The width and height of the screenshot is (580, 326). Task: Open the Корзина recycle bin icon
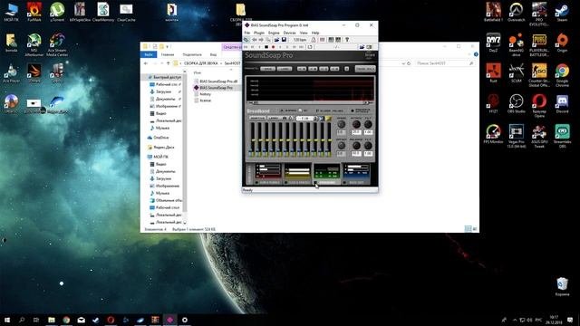562,286
